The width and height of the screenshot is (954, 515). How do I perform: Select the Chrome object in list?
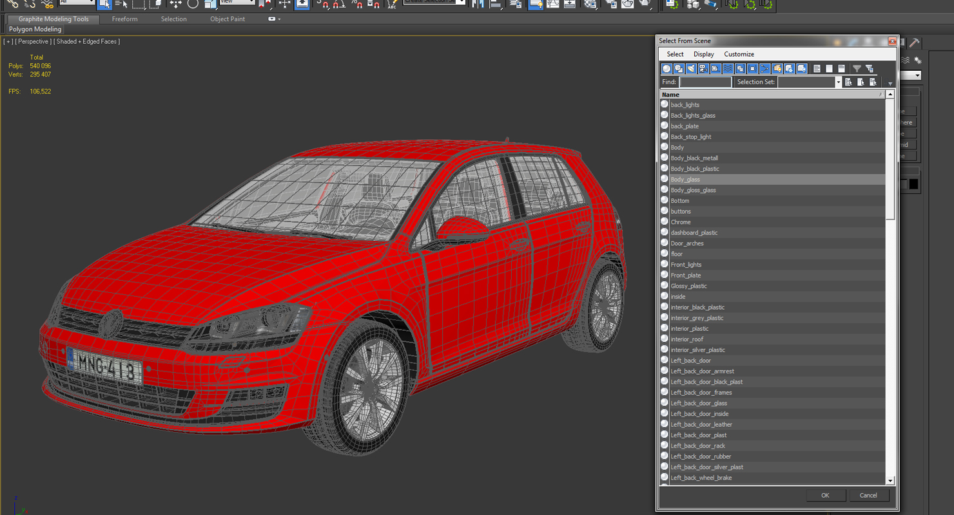coord(772,222)
